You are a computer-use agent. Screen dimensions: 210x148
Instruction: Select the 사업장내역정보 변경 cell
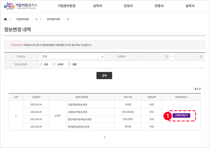[90, 112]
